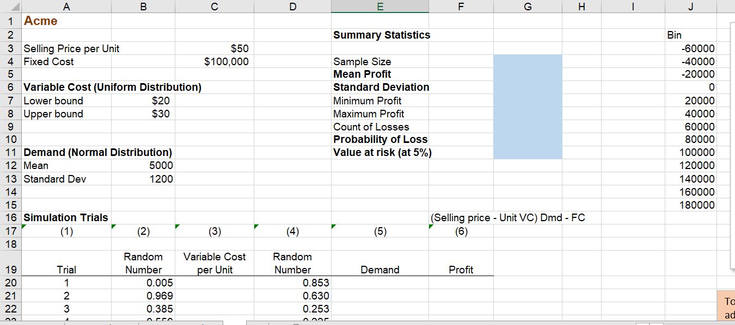
Task: Select blue cell next to Count of Losses
Action: 528,127
